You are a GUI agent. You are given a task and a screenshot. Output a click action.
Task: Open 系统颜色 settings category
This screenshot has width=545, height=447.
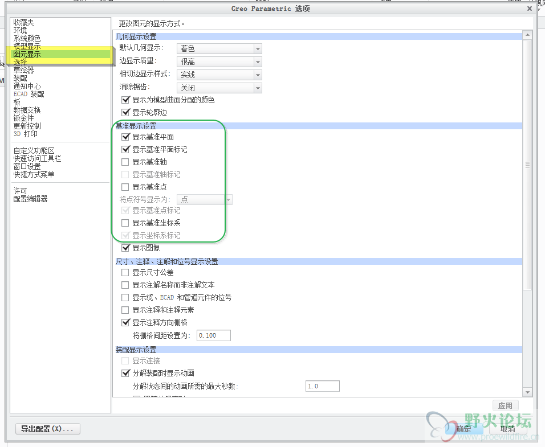coord(27,39)
